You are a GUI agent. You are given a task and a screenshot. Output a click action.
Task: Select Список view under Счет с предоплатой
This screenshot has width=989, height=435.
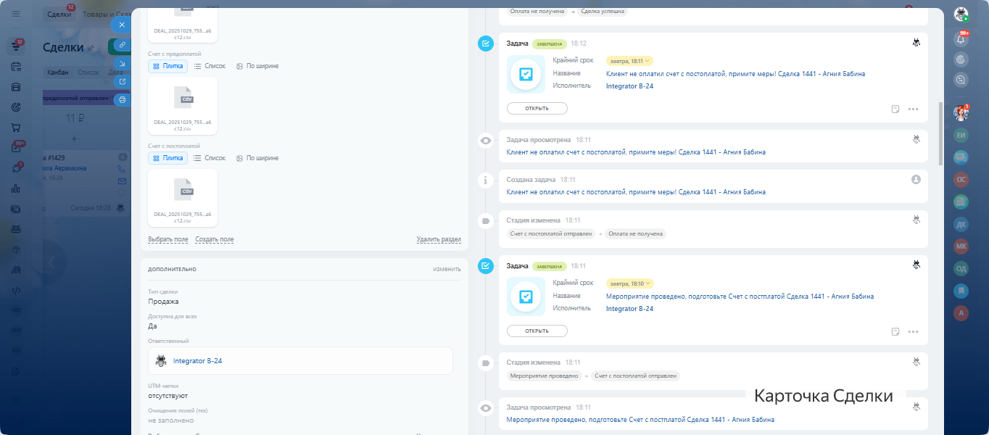pos(210,66)
